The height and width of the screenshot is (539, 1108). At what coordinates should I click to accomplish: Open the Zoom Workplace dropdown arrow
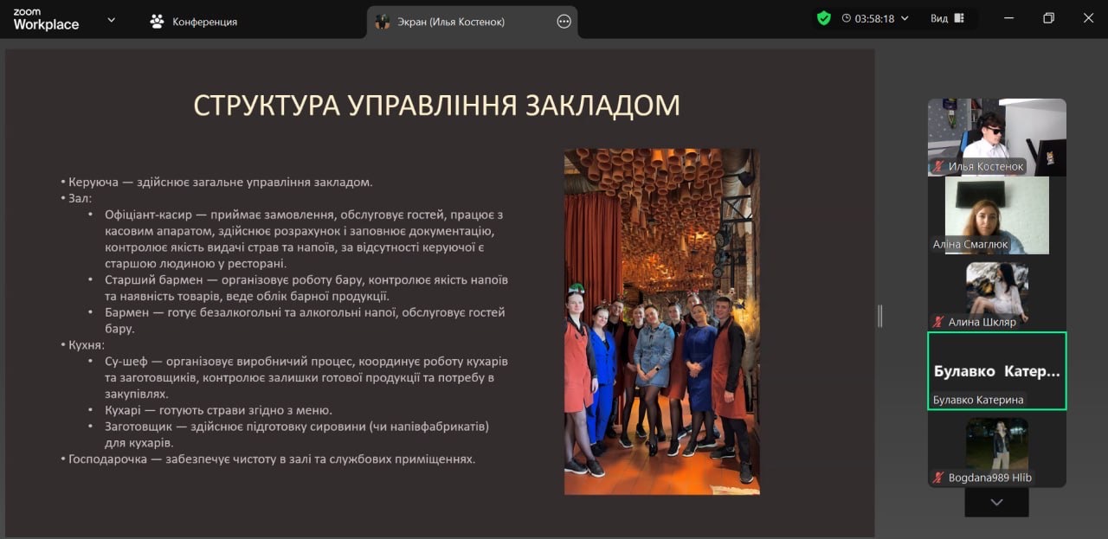pyautogui.click(x=111, y=19)
